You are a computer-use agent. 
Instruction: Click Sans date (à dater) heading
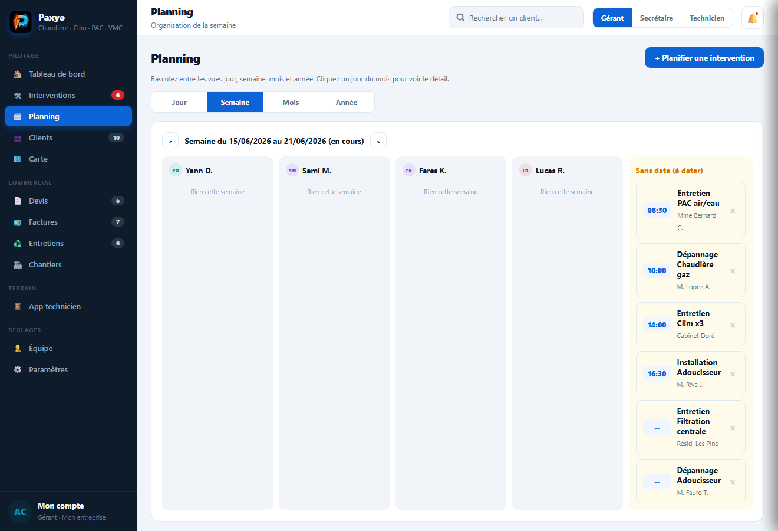pyautogui.click(x=669, y=171)
